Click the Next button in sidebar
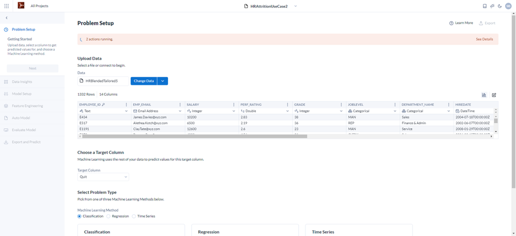516x236 pixels. (x=33, y=68)
